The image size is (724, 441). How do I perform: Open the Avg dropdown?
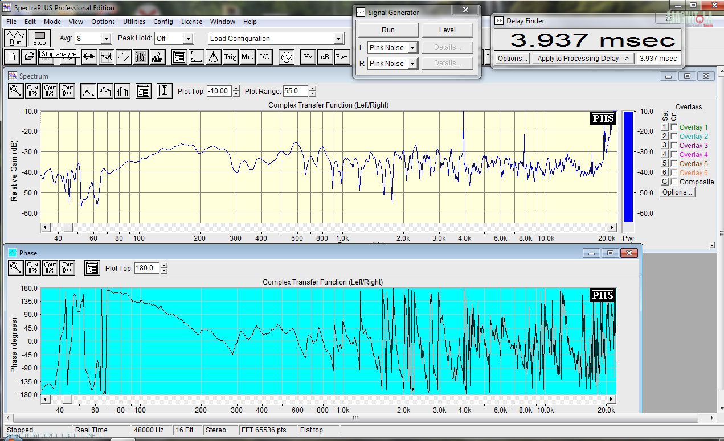coord(106,39)
